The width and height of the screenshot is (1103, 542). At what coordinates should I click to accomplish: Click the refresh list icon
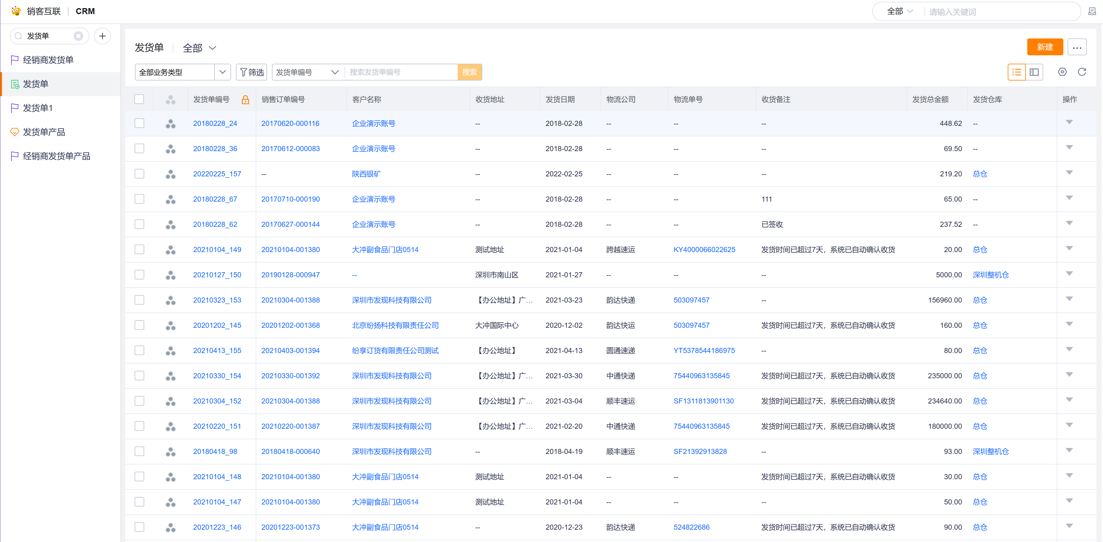click(x=1082, y=72)
